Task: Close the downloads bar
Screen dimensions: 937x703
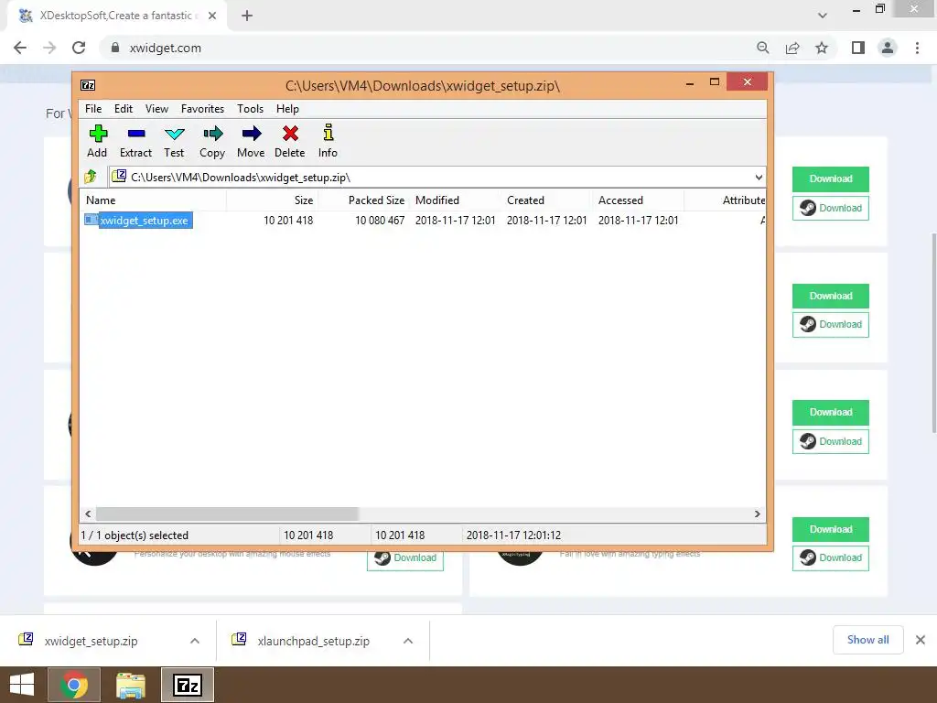Action: click(x=921, y=640)
